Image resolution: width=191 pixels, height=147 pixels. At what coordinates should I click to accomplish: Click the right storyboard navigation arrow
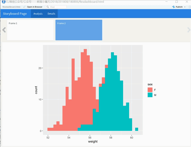coord(189,30)
